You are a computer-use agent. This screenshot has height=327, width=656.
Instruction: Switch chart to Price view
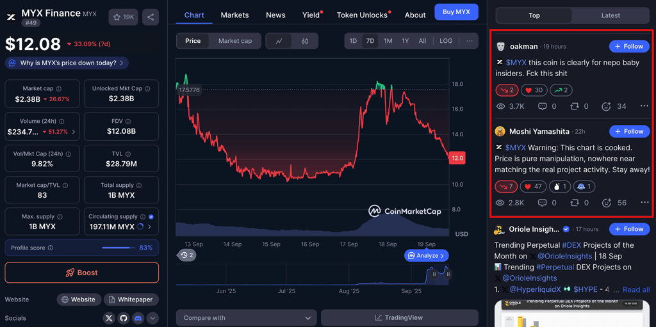(x=193, y=41)
